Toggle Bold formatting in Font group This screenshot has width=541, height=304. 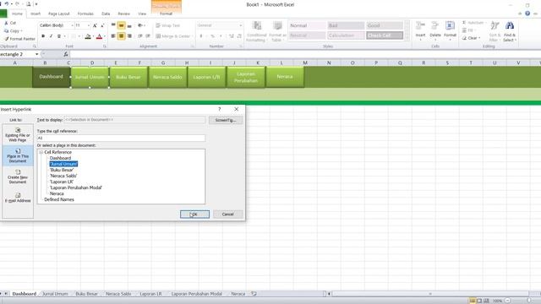tap(43, 36)
